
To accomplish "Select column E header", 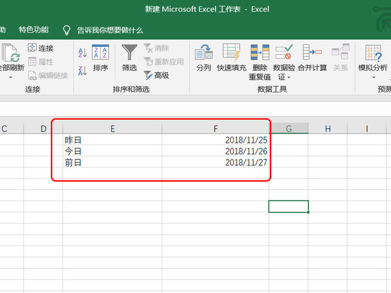I will 112,129.
